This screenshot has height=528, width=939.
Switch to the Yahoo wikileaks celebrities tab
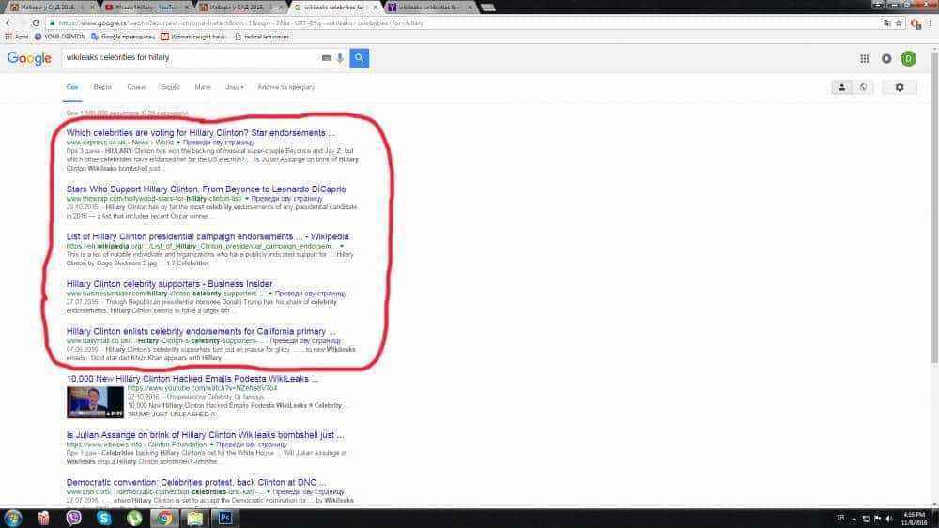[x=429, y=8]
